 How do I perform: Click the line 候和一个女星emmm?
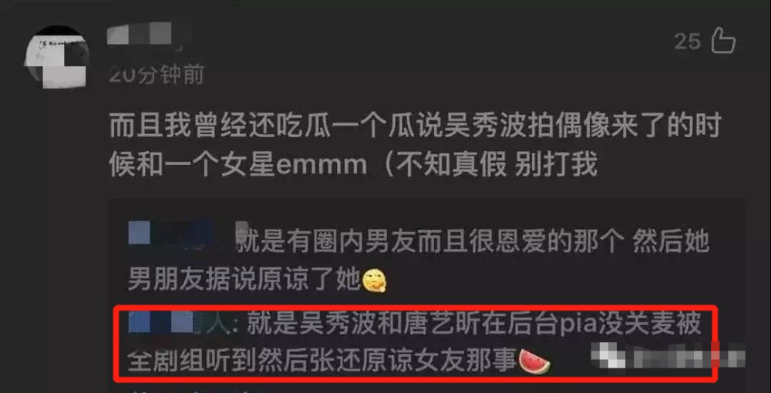click(238, 163)
